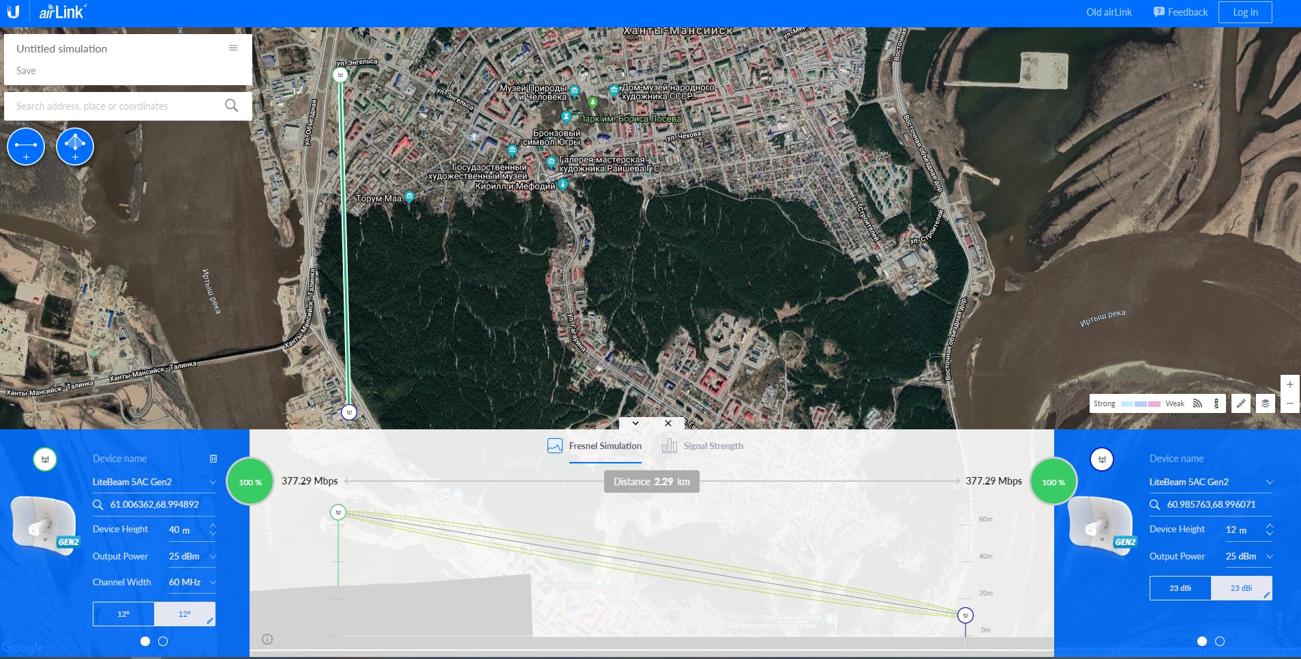Select second page dot on left panel
Viewport: 1301px width, 659px height.
tap(163, 641)
